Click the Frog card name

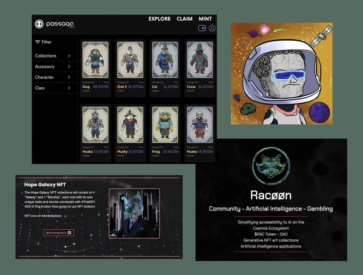(156, 152)
